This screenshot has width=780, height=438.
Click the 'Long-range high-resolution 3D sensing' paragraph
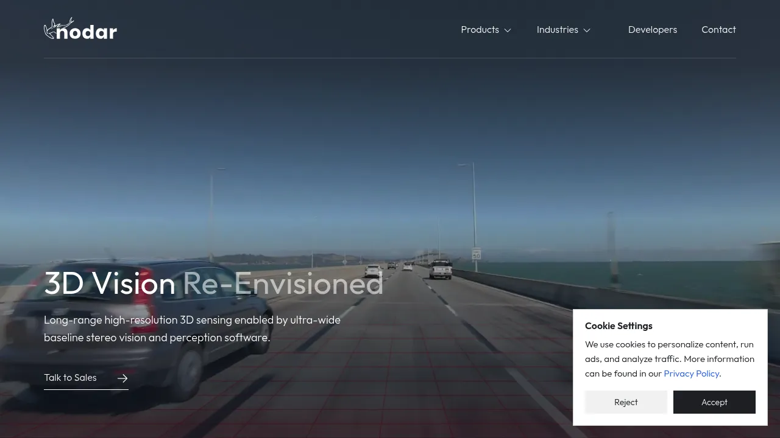pos(192,328)
